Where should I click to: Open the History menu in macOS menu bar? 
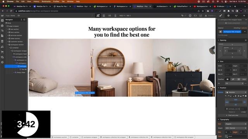pos(36,2)
